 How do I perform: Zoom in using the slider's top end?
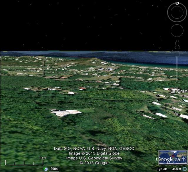pyautogui.click(x=177, y=54)
